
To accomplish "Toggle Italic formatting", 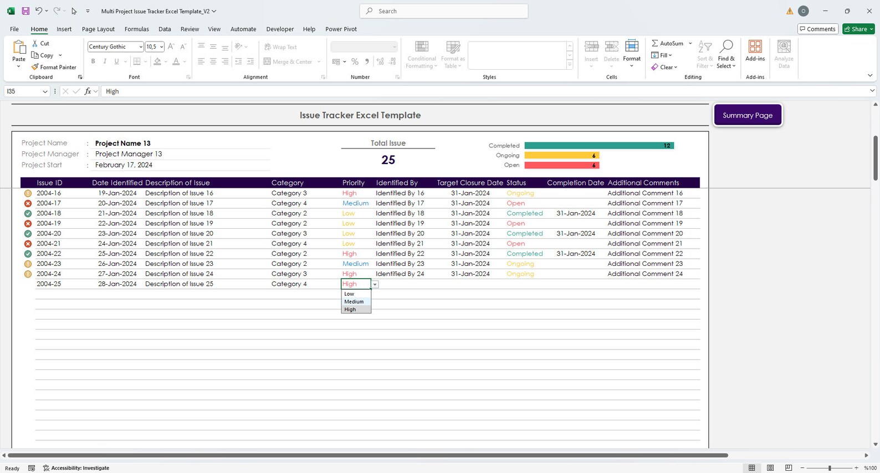I will pos(105,61).
